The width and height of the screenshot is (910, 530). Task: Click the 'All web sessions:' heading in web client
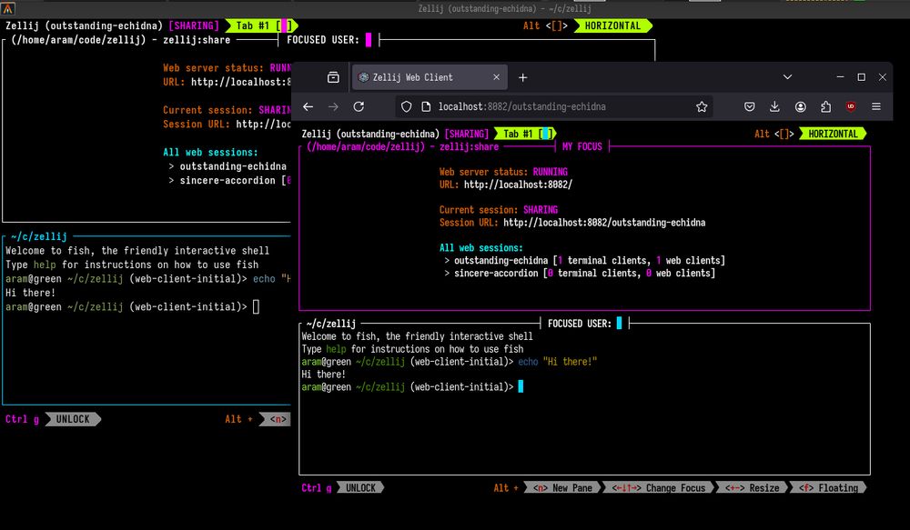tap(480, 248)
